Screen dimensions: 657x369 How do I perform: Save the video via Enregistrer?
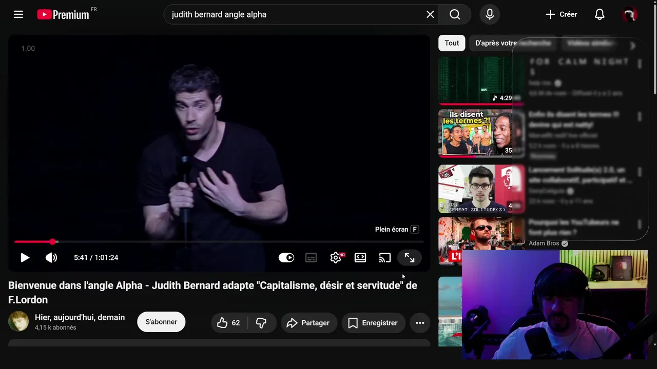373,323
